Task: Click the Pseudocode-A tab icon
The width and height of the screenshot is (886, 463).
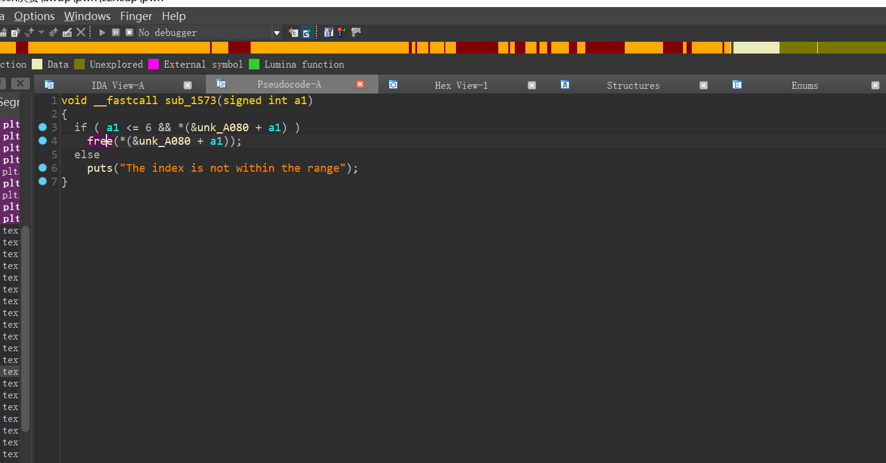Action: pos(221,84)
